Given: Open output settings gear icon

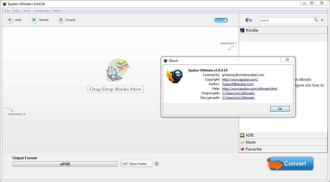Looking at the screenshot, I should (x=157, y=163).
